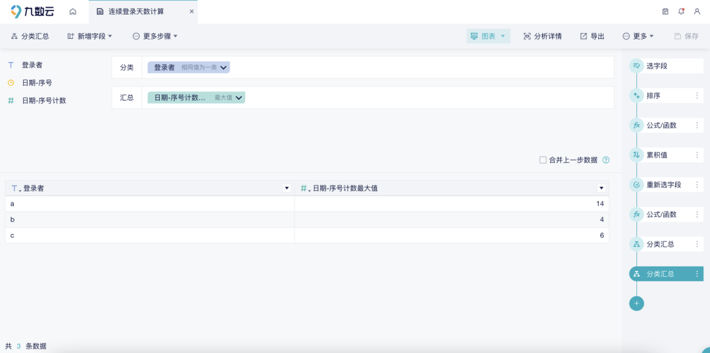Screen dimensions: 710x353
Task: Click the 分类汇总 toolbar button
Action: pyautogui.click(x=30, y=36)
